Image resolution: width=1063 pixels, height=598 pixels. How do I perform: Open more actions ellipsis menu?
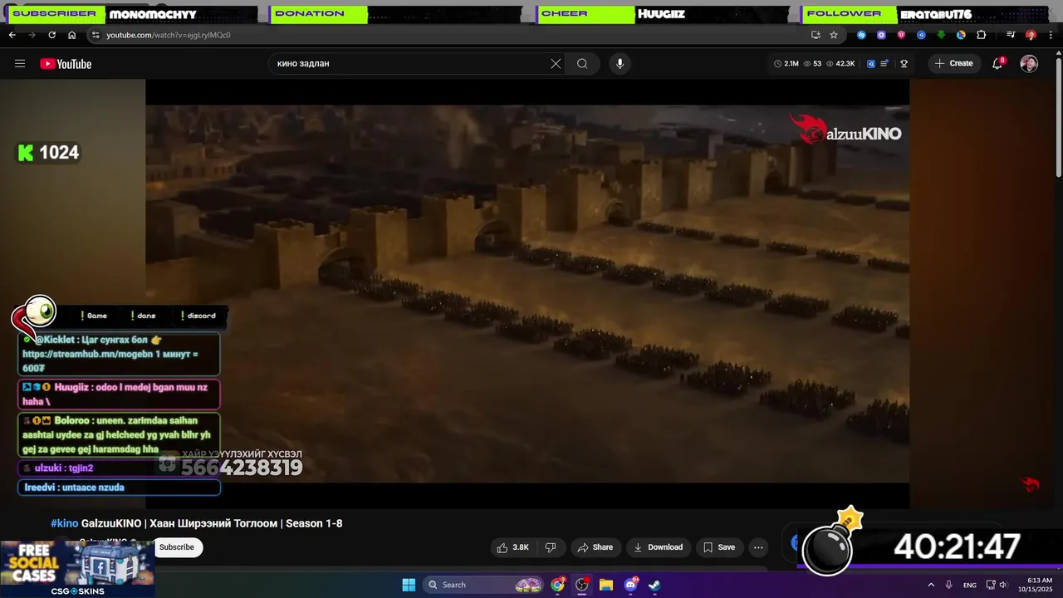758,547
